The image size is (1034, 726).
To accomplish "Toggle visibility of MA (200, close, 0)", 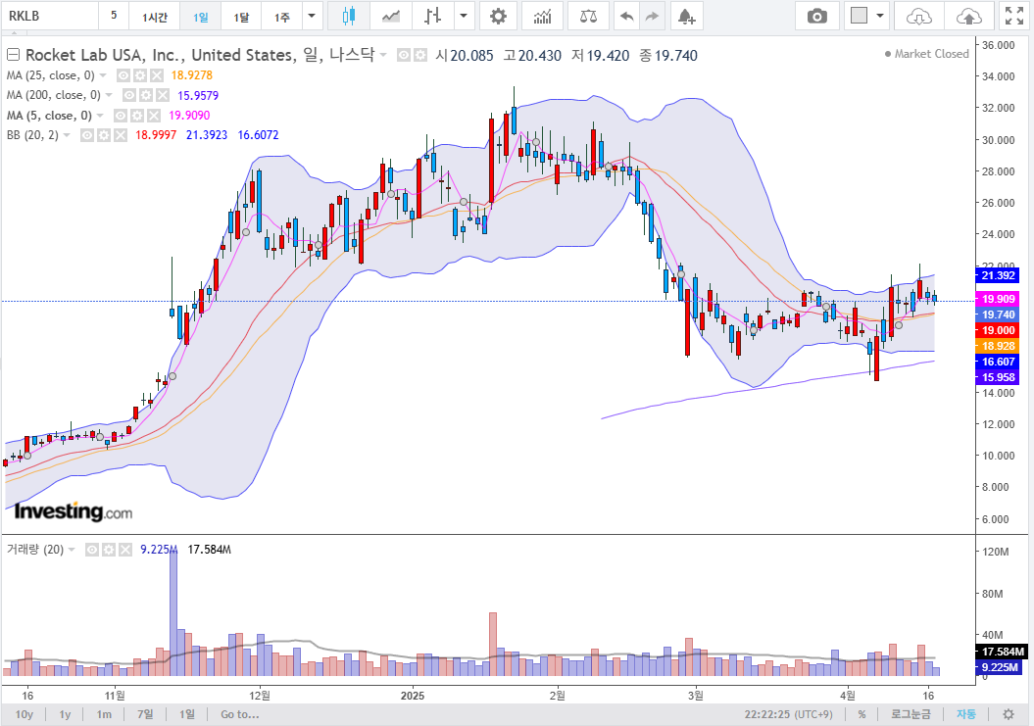I will 129,96.
